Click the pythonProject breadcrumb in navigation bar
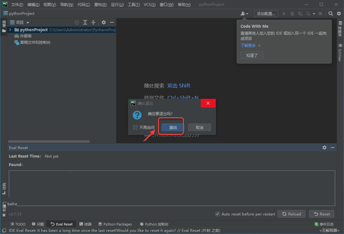This screenshot has height=234, width=344. pyautogui.click(x=19, y=13)
